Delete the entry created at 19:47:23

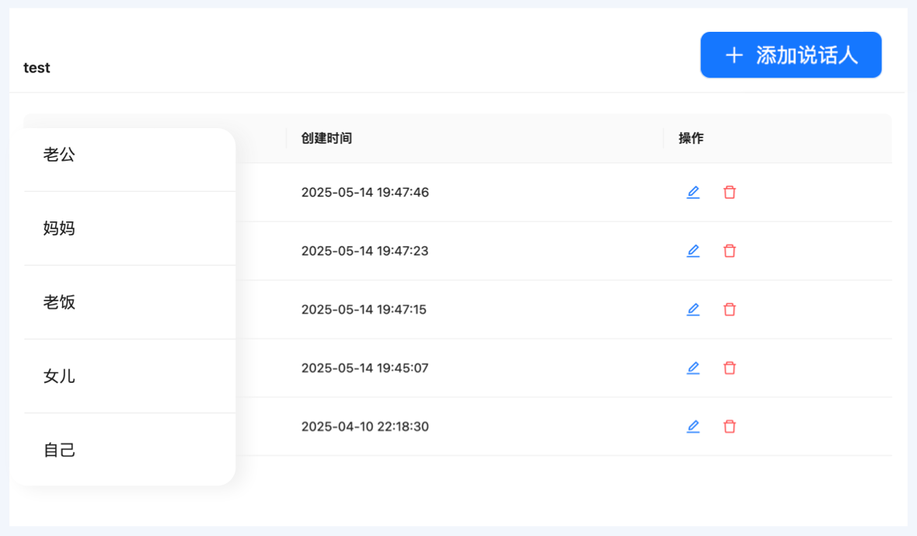coord(730,251)
